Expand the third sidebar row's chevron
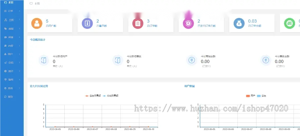The image size is (300, 136). 20,20
